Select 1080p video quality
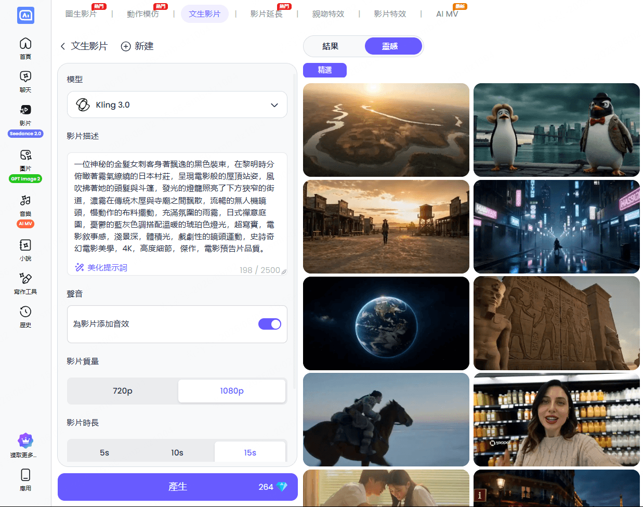 232,391
